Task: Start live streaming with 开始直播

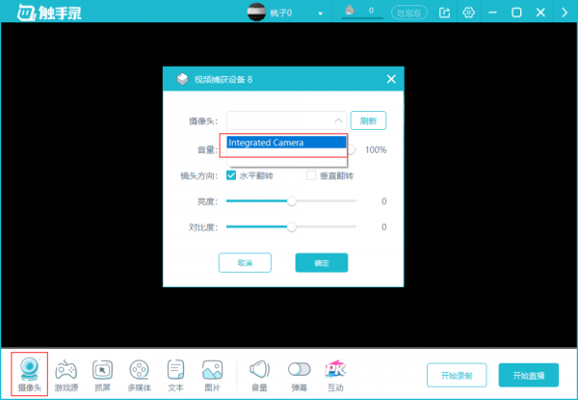Action: click(535, 374)
